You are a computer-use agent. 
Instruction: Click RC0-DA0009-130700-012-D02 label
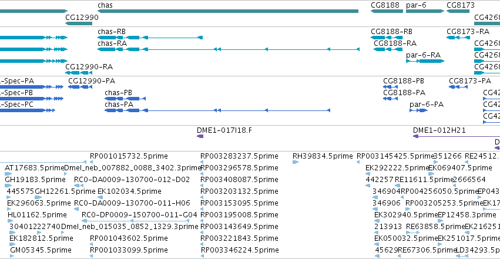click(x=132, y=180)
